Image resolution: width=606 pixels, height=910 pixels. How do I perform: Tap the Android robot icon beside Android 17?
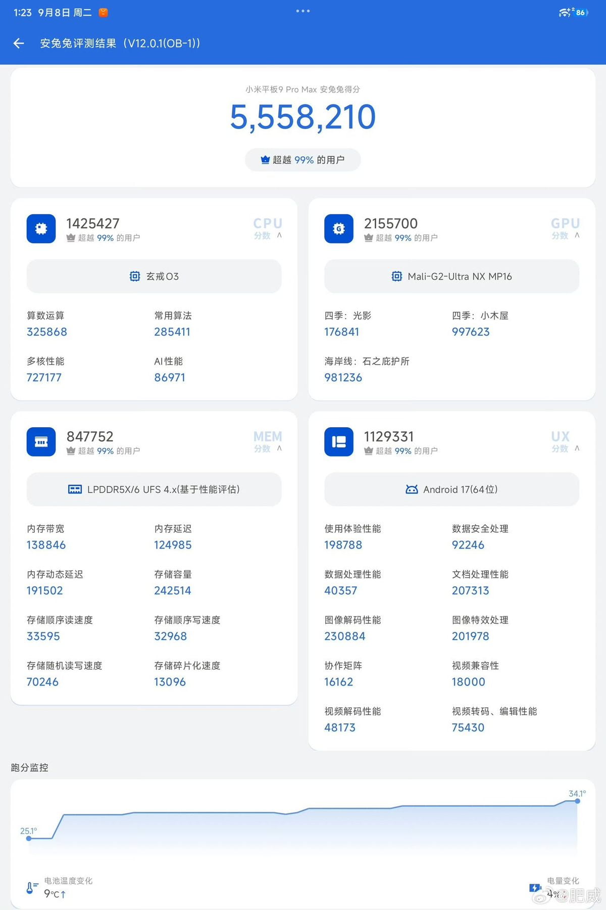412,489
